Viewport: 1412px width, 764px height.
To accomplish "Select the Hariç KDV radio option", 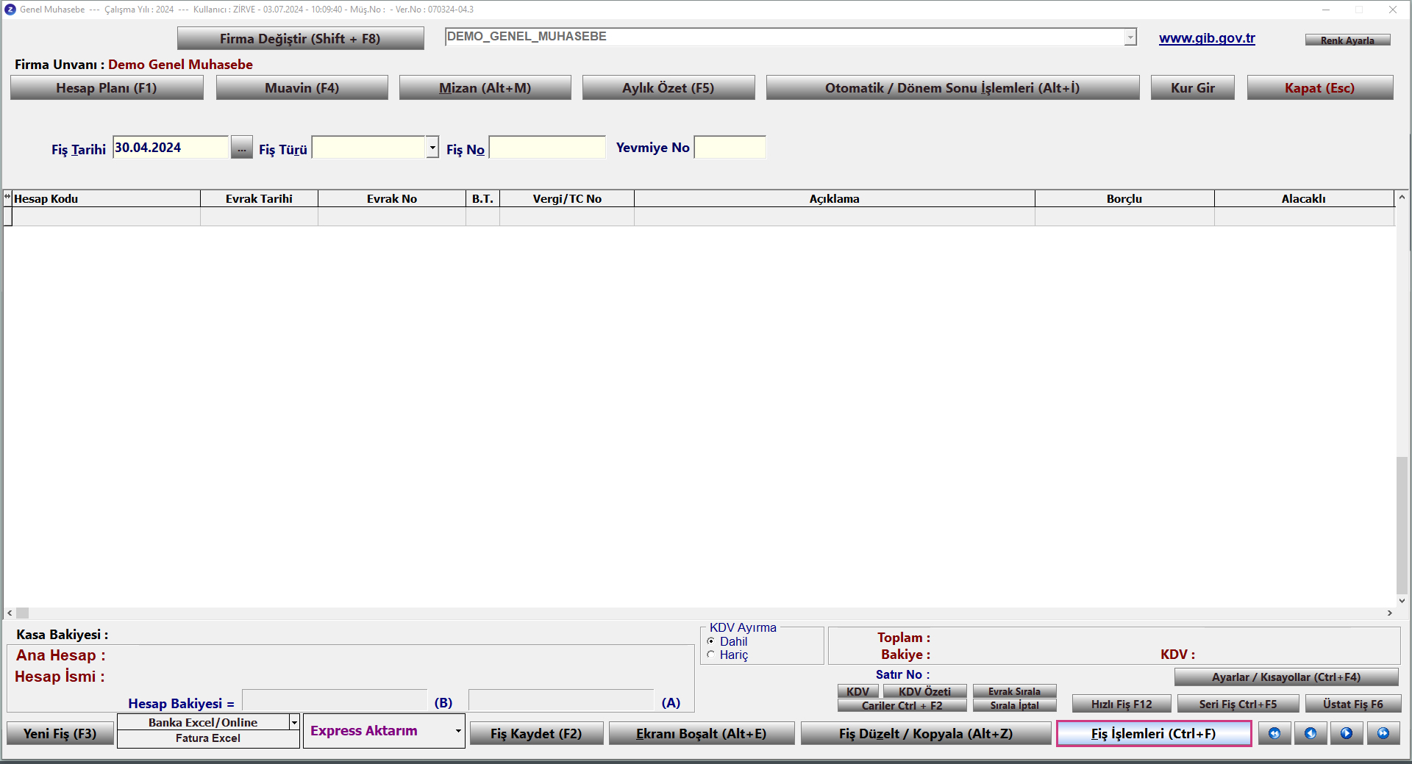I will coord(711,655).
